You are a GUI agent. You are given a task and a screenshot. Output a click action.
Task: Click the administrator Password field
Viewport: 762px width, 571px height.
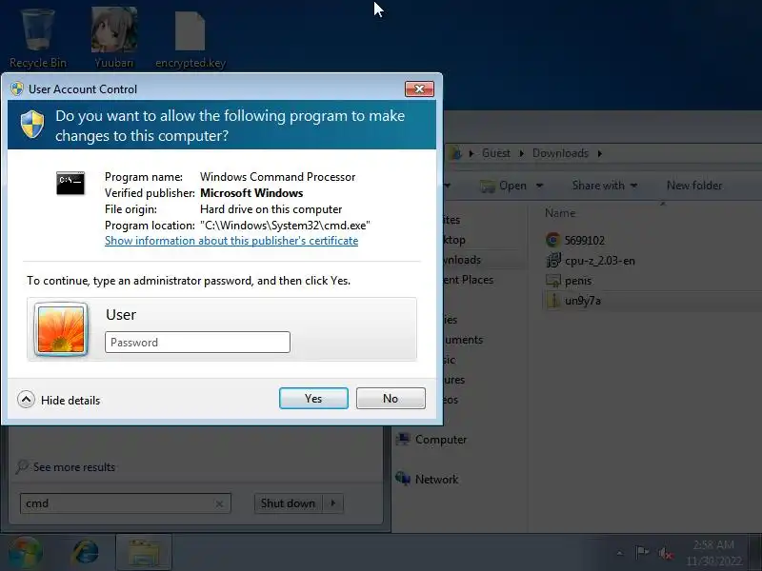(197, 343)
